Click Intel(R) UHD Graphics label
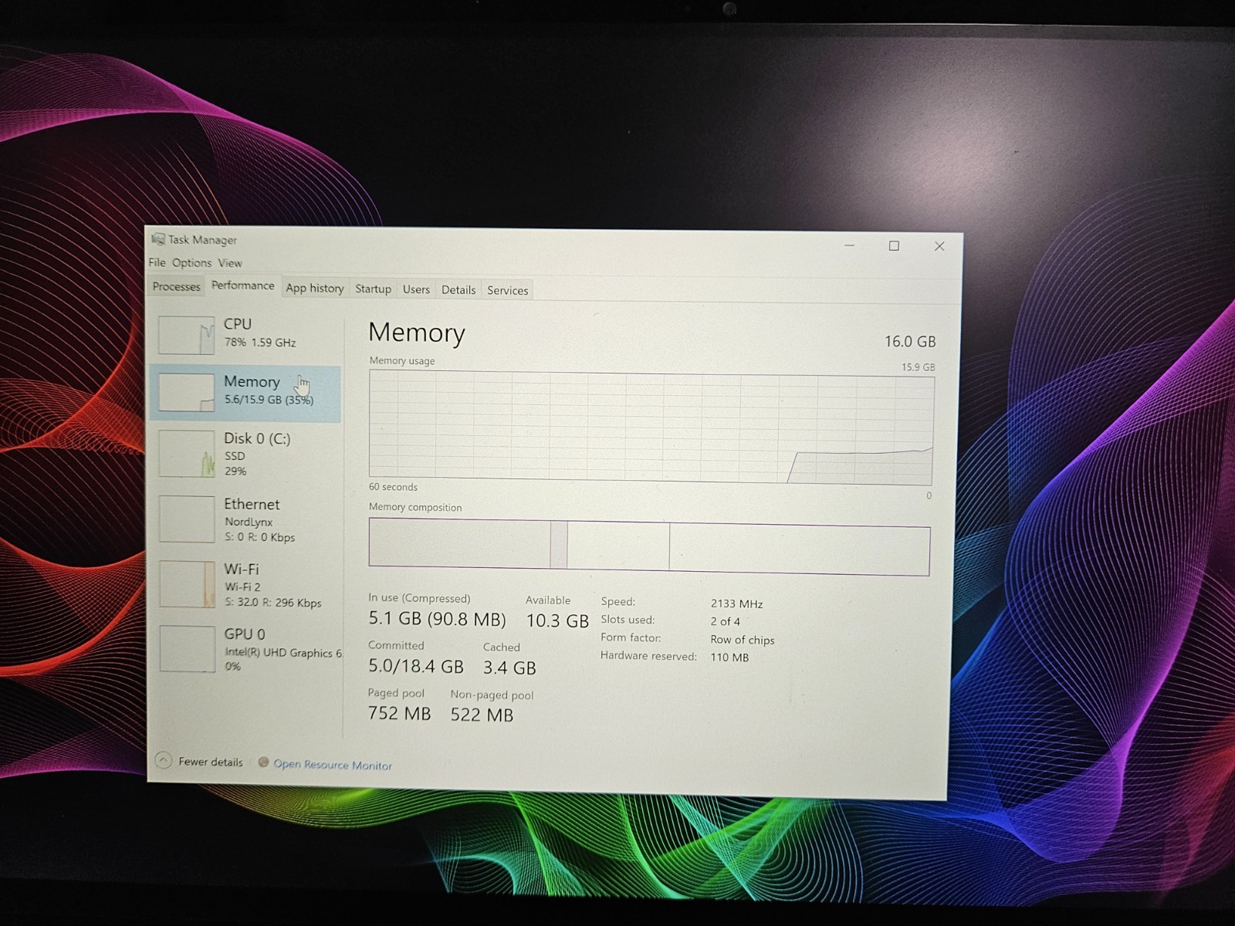Image resolution: width=1235 pixels, height=926 pixels. pyautogui.click(x=283, y=653)
